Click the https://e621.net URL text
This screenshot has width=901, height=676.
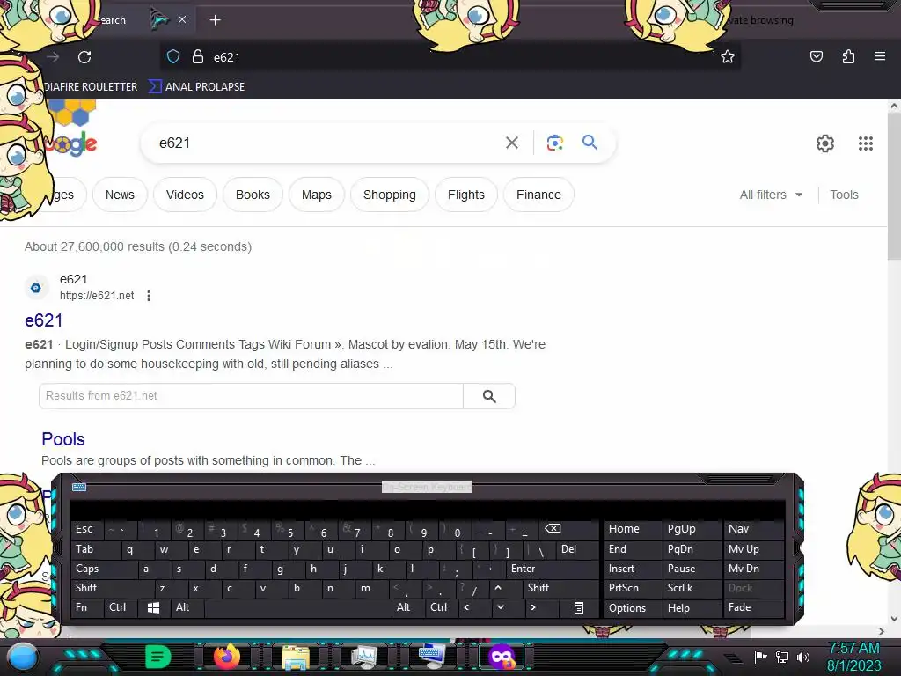click(x=97, y=296)
